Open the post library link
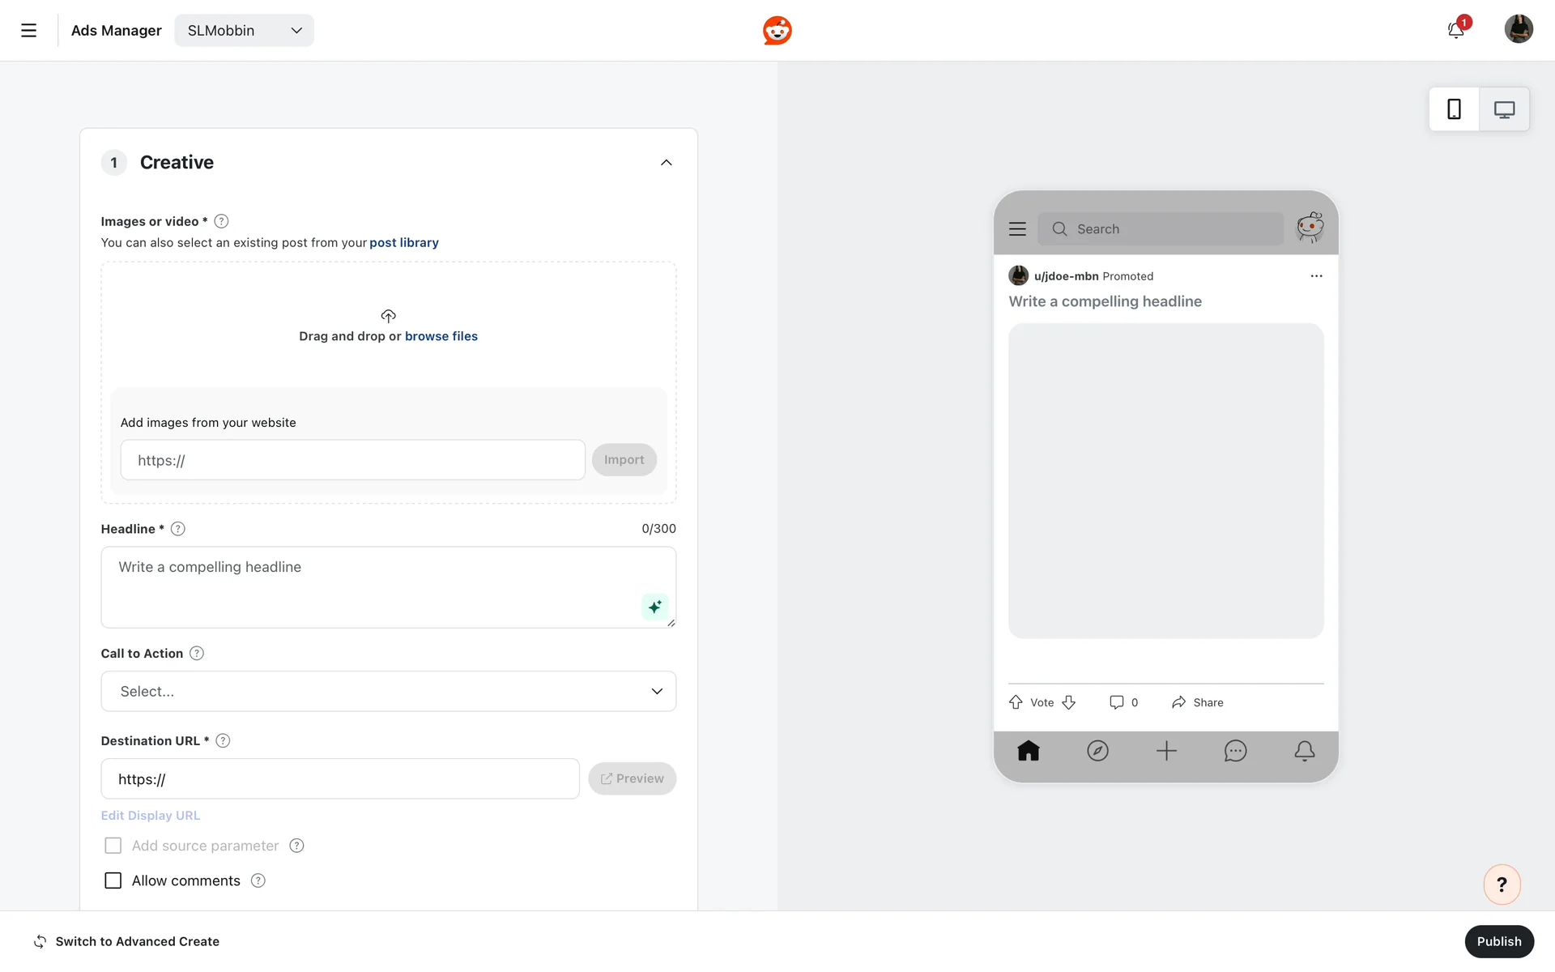1555x972 pixels. [x=403, y=243]
